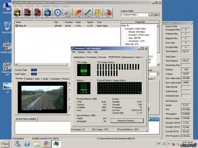Click the Open output folder button
Viewport: 198px width, 148px height.
pos(156,14)
